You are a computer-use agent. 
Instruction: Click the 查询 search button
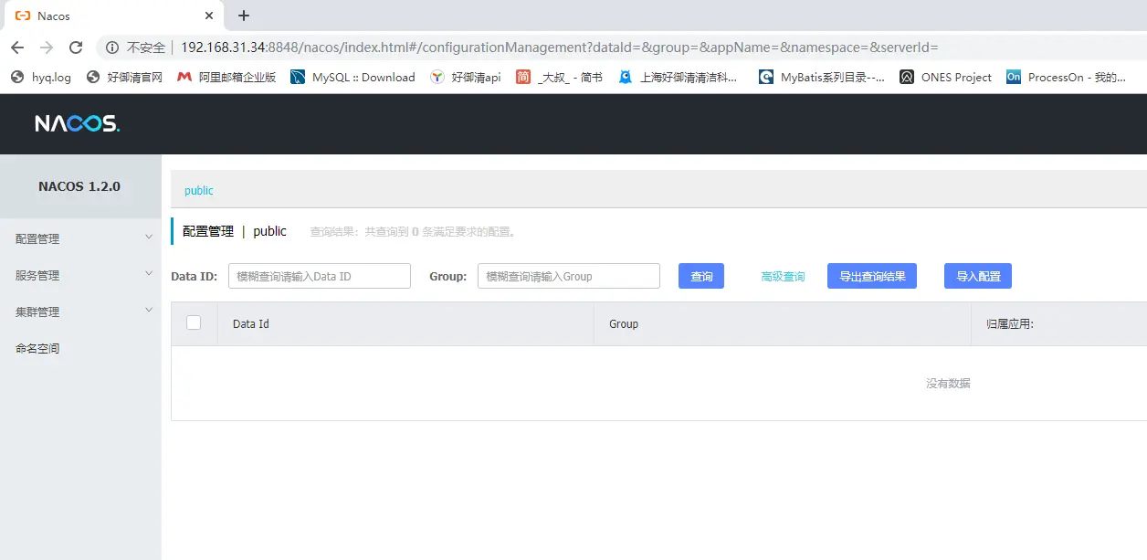click(x=701, y=276)
